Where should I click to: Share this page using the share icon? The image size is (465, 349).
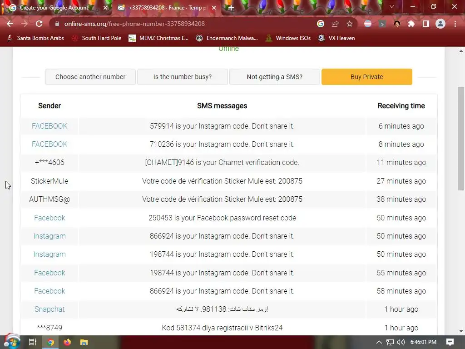335,24
